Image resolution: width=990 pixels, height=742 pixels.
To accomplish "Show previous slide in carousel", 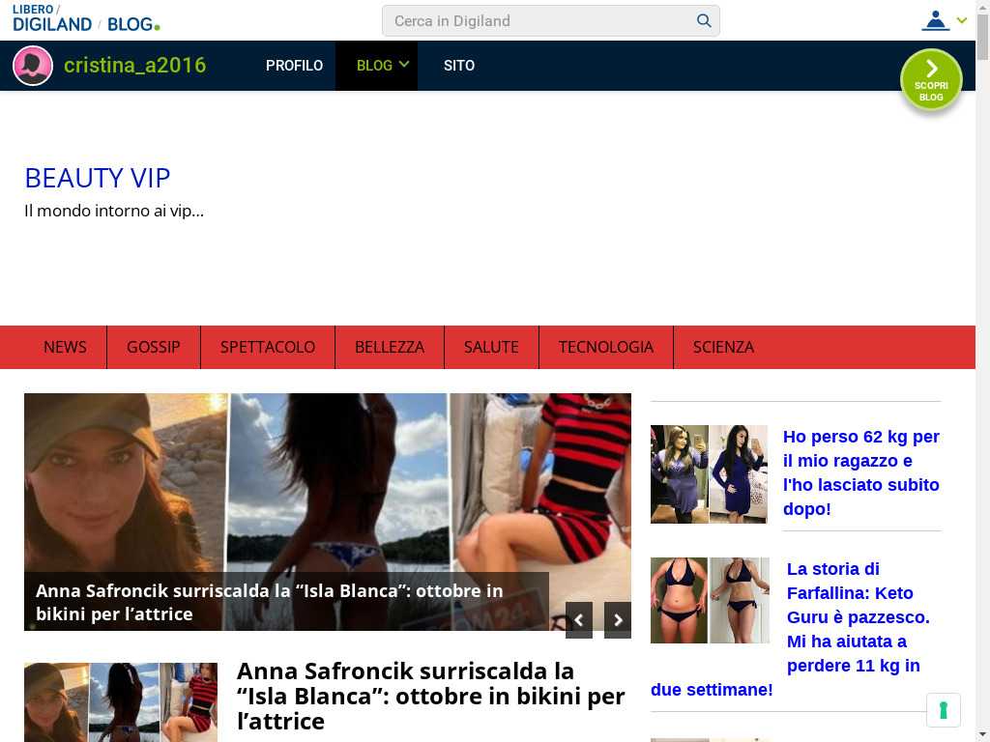I will pos(578,620).
